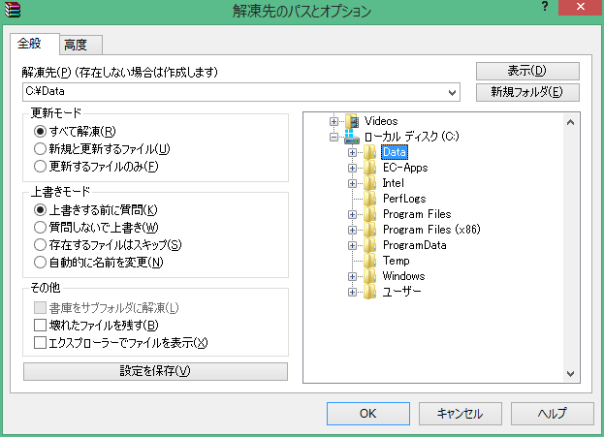Select the Temp label in tree
The image size is (604, 437).
coord(396,261)
